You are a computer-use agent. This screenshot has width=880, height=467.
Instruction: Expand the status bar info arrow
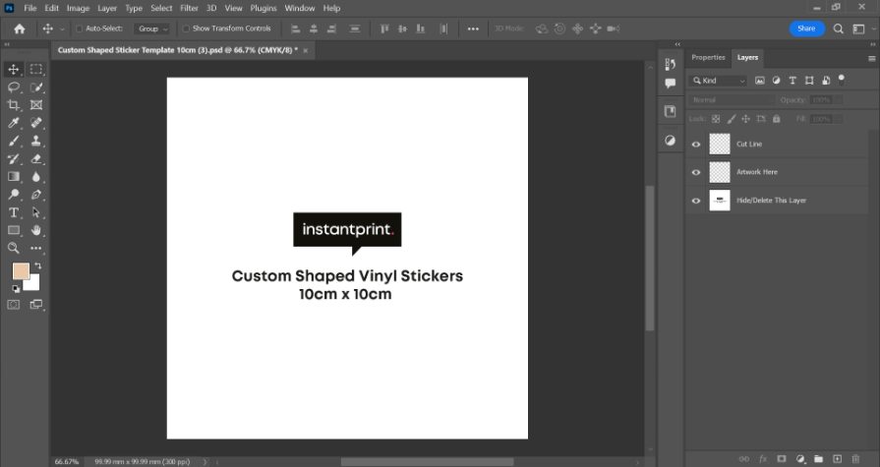[205, 462]
